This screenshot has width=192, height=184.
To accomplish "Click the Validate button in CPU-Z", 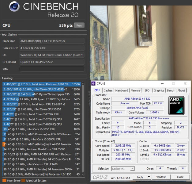I will [x=161, y=177].
